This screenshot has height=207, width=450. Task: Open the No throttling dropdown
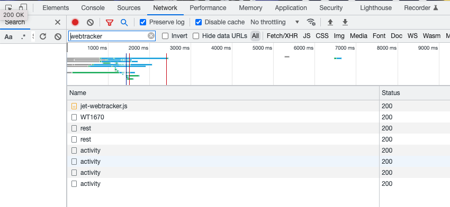(275, 22)
